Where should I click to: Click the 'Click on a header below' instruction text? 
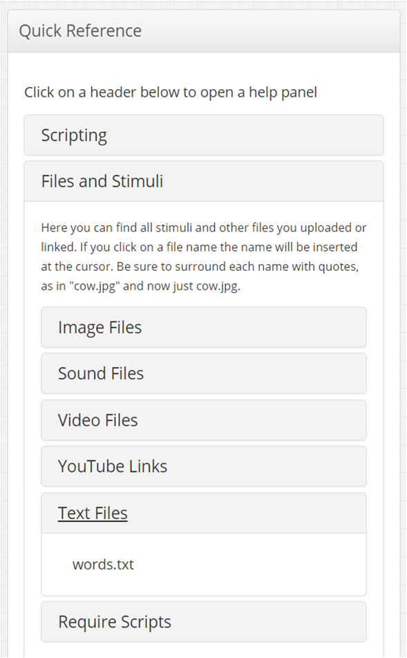(171, 93)
